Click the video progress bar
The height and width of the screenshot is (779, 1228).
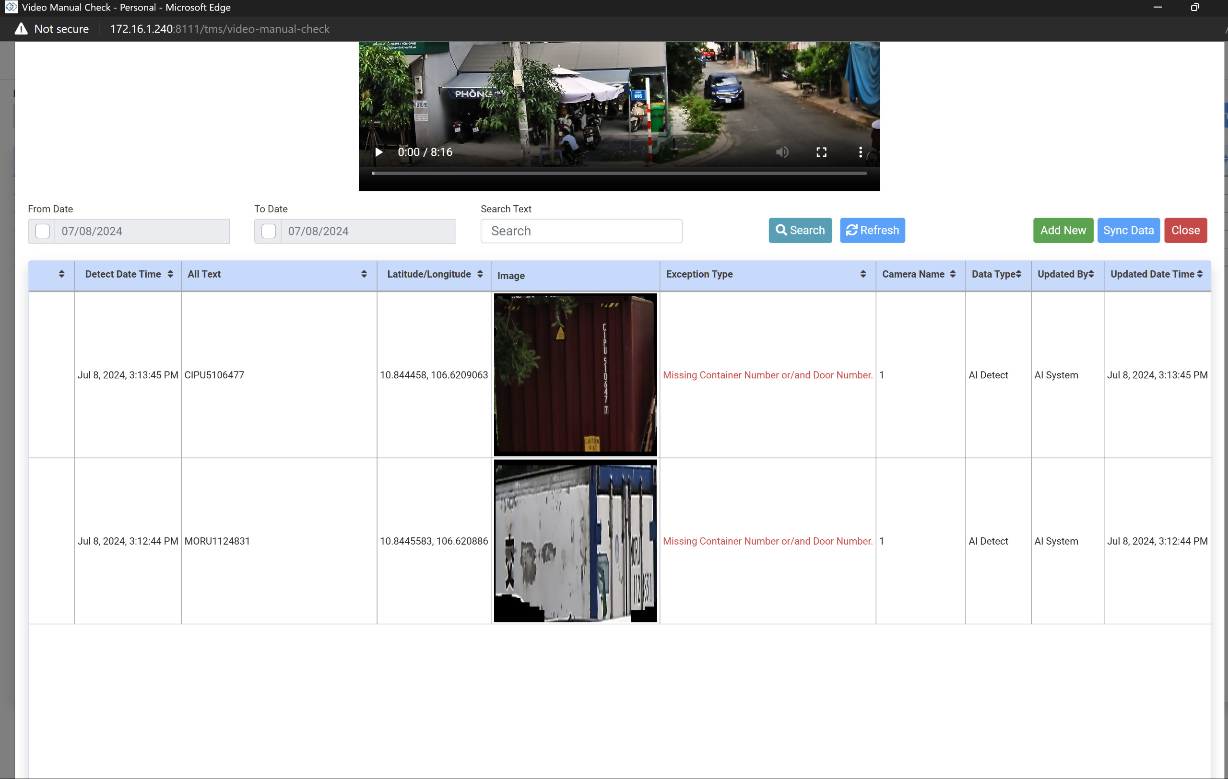619,173
